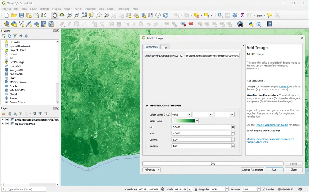Image resolution: width=309 pixels, height=192 pixels.
Task: Click the Zoom to native resolution 1:1 icon
Action: pyautogui.click(x=106, y=15)
